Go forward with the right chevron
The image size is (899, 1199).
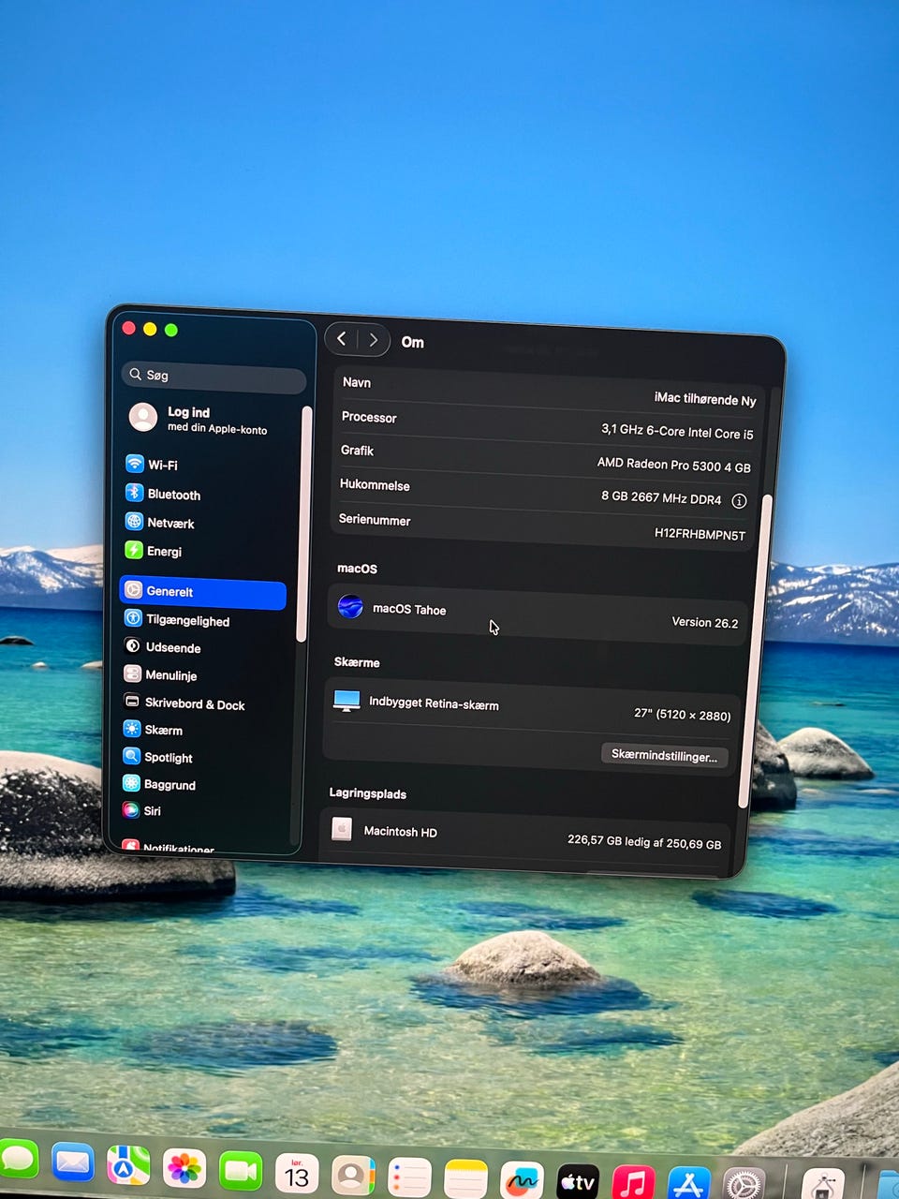pyautogui.click(x=373, y=340)
